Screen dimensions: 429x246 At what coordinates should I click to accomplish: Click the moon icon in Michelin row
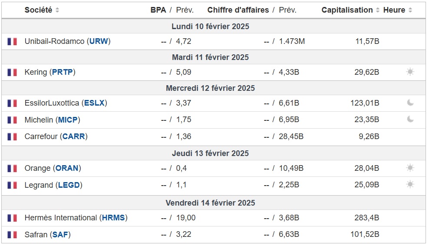pyautogui.click(x=410, y=120)
